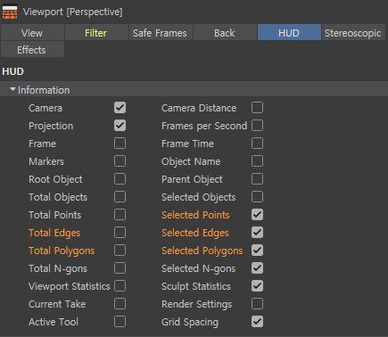Screen dimensions: 388x337
Task: Check the Frame Time box
Action: [x=257, y=144]
